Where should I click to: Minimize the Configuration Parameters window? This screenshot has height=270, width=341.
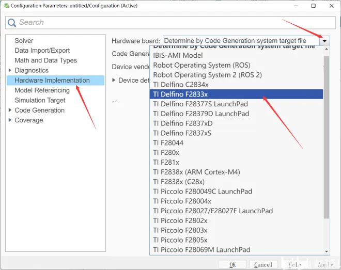pos(296,6)
